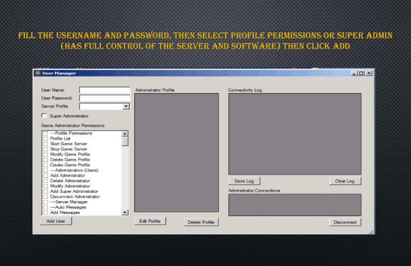
Task: Click inside the Connectivity Log panel
Action: point(295,134)
